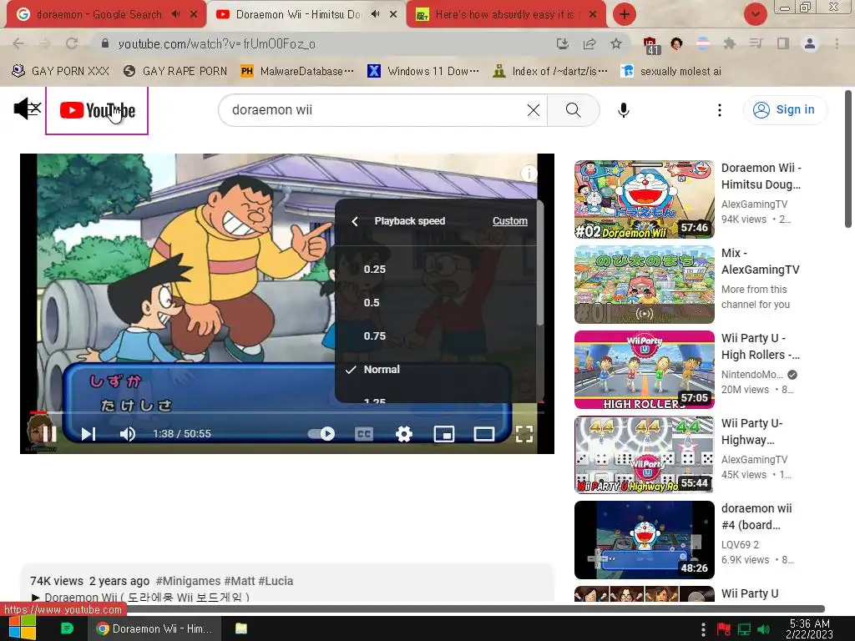Open AlexGamingTV channel under Doraemon Wii
Screen dimensions: 855x641
click(754, 204)
